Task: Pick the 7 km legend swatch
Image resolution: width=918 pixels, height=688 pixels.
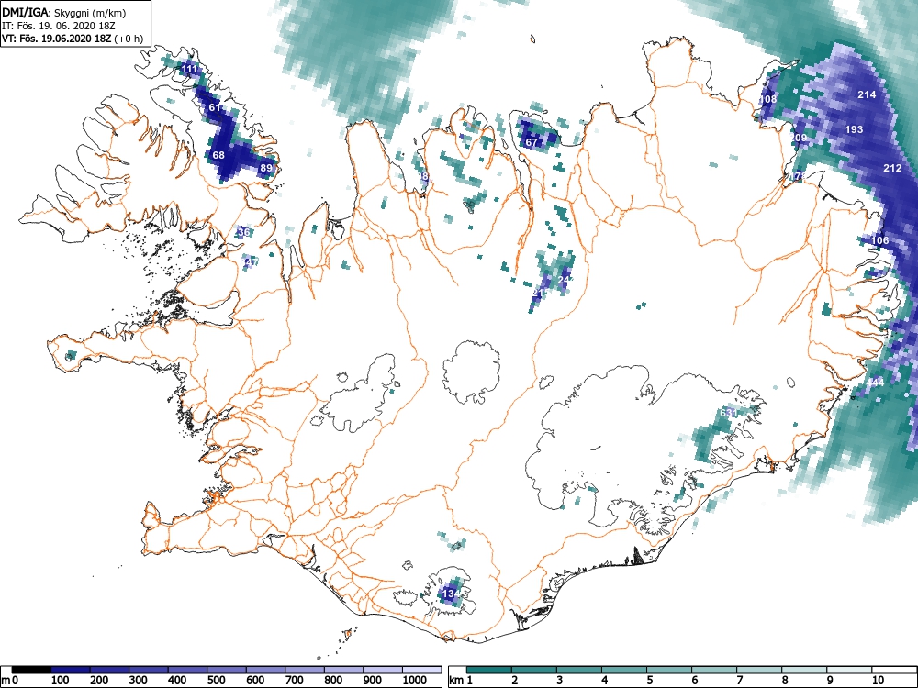Action: tap(759, 670)
